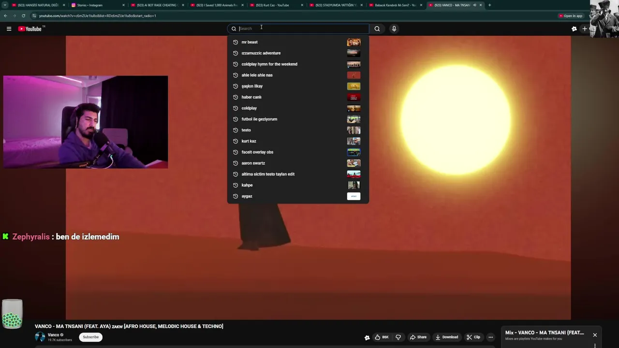The width and height of the screenshot is (619, 348).
Task: Click the browser address bar URL
Action: click(97, 15)
